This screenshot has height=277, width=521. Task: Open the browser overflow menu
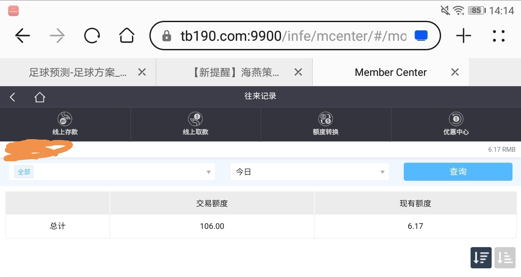(499, 36)
